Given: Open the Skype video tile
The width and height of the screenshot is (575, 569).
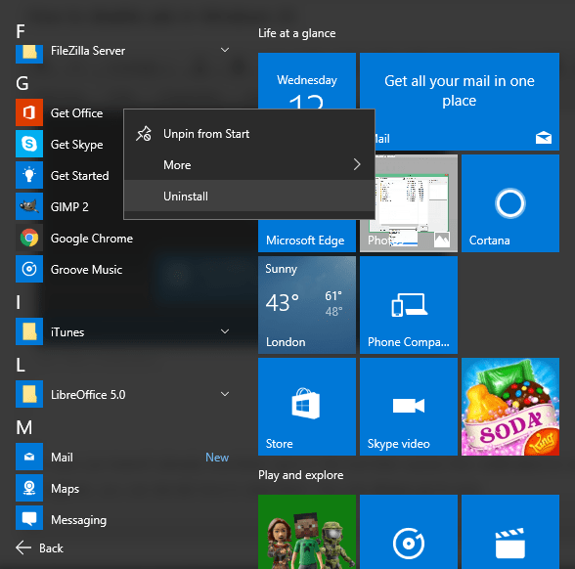Looking at the screenshot, I should (x=409, y=407).
